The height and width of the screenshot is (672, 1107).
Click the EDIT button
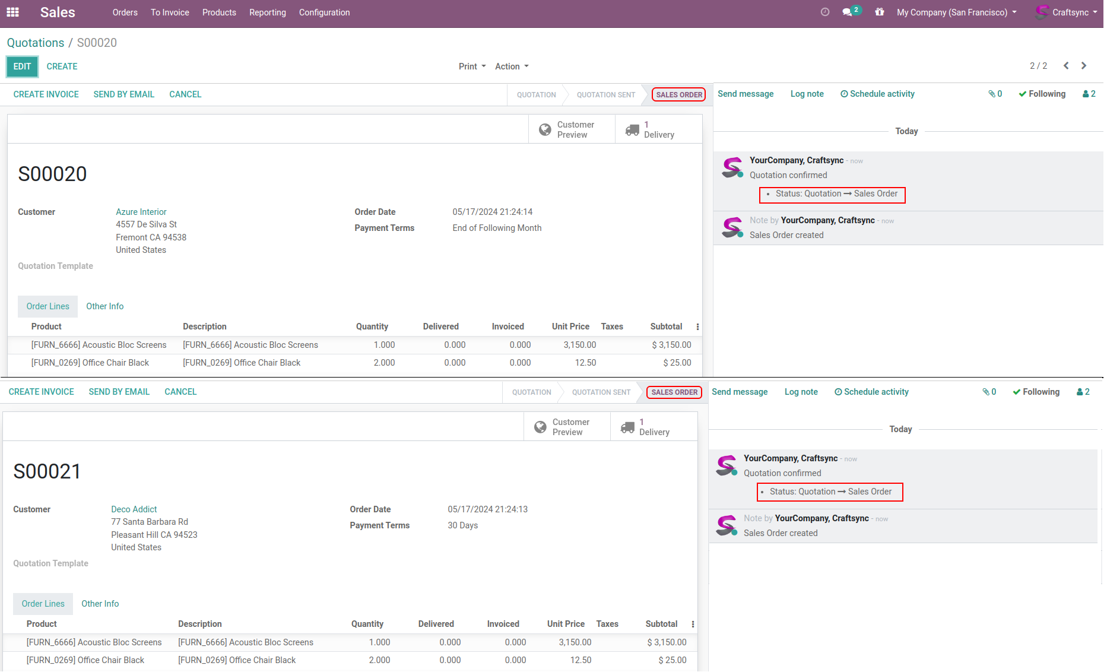click(22, 66)
